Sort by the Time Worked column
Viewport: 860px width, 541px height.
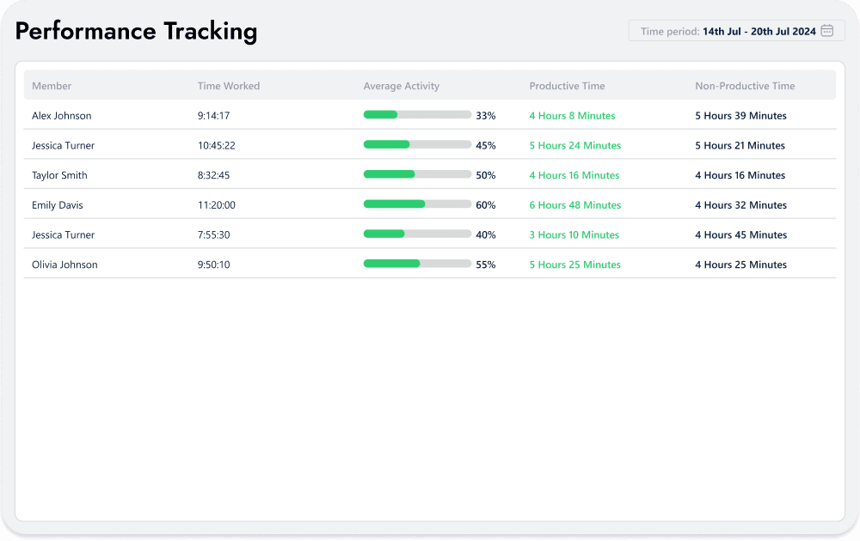click(x=228, y=86)
